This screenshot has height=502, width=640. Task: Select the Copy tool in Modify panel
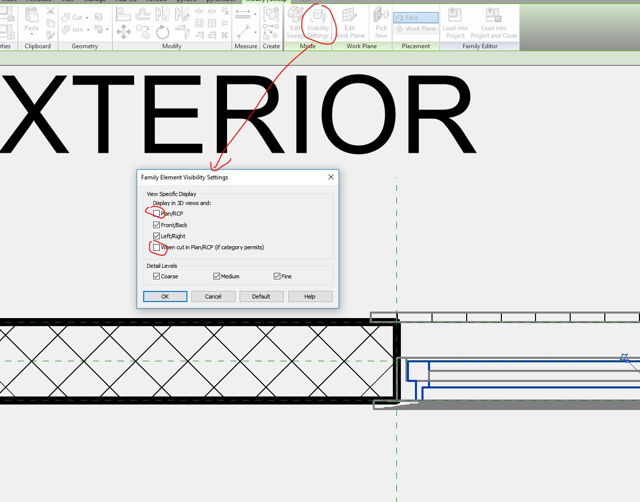coord(143,32)
